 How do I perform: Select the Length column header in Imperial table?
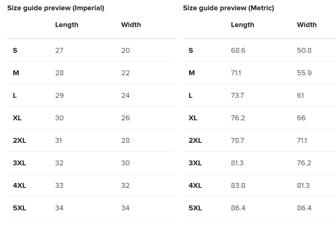point(67,25)
